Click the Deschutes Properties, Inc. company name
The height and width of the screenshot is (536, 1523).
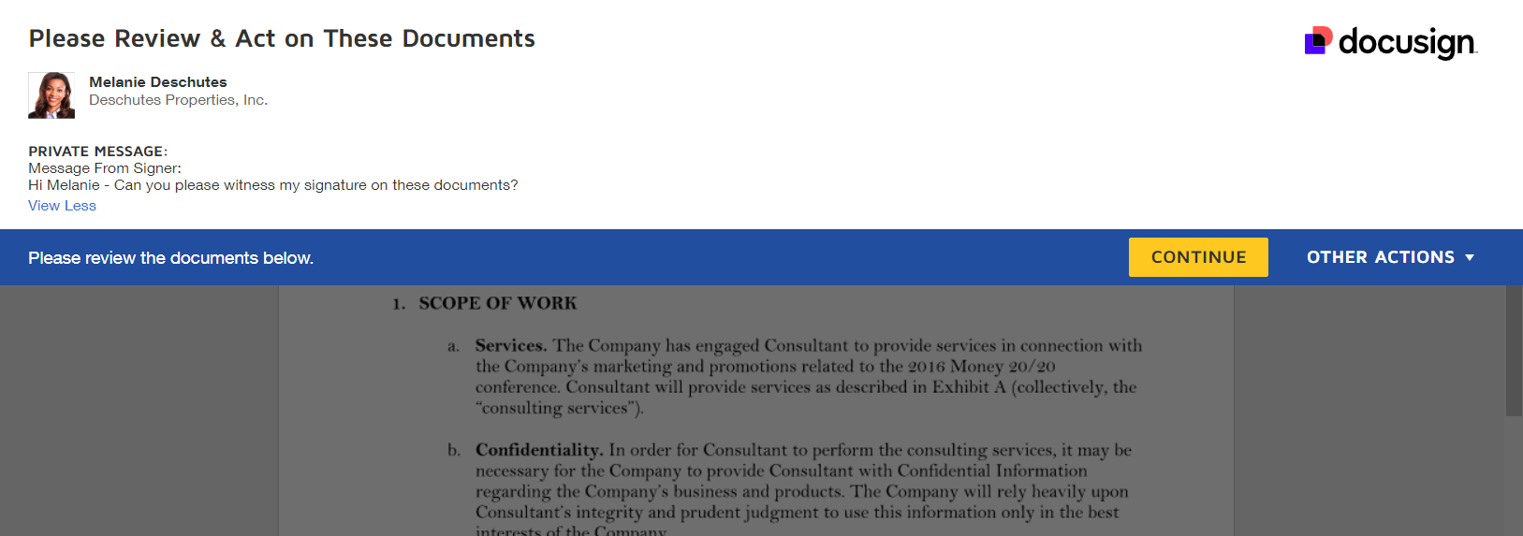click(x=178, y=100)
